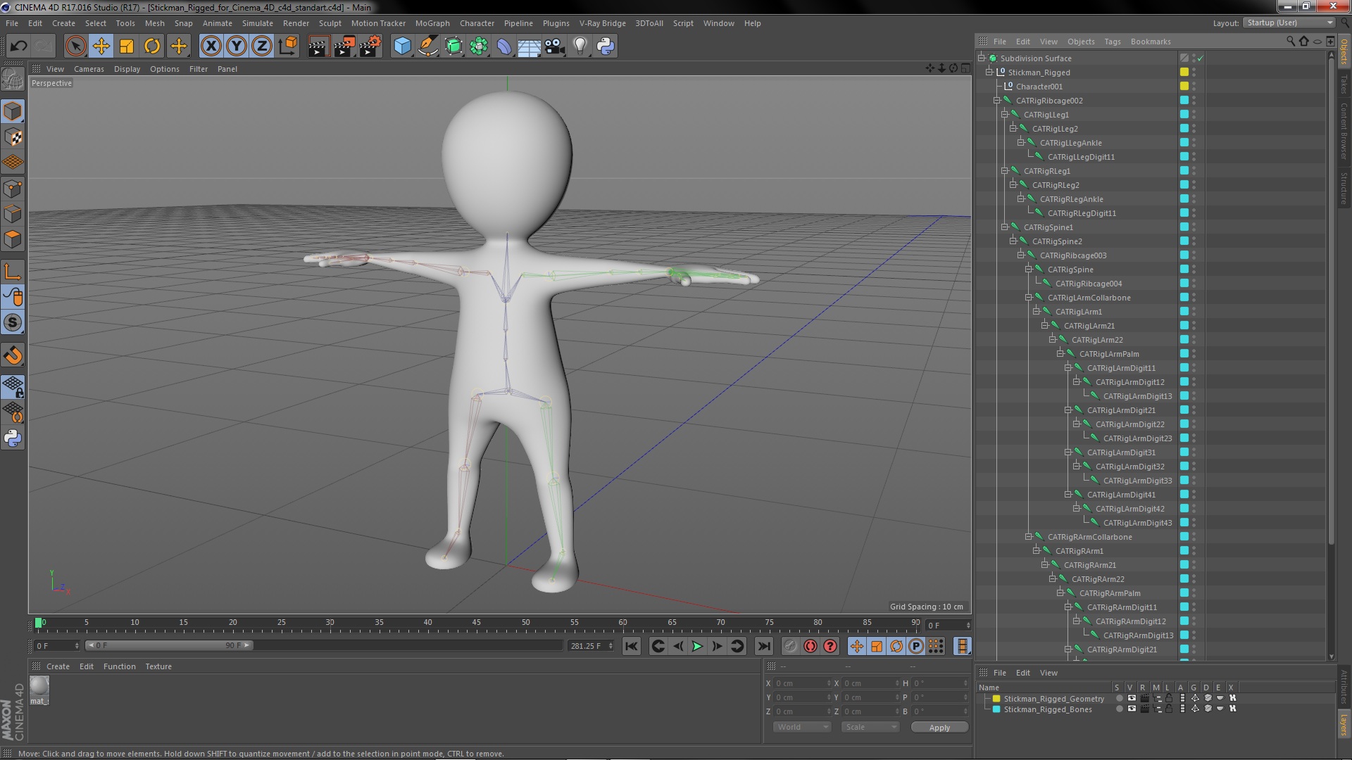Switch to Model mode
Screen dimensions: 1352x760
pyautogui.click(x=13, y=111)
